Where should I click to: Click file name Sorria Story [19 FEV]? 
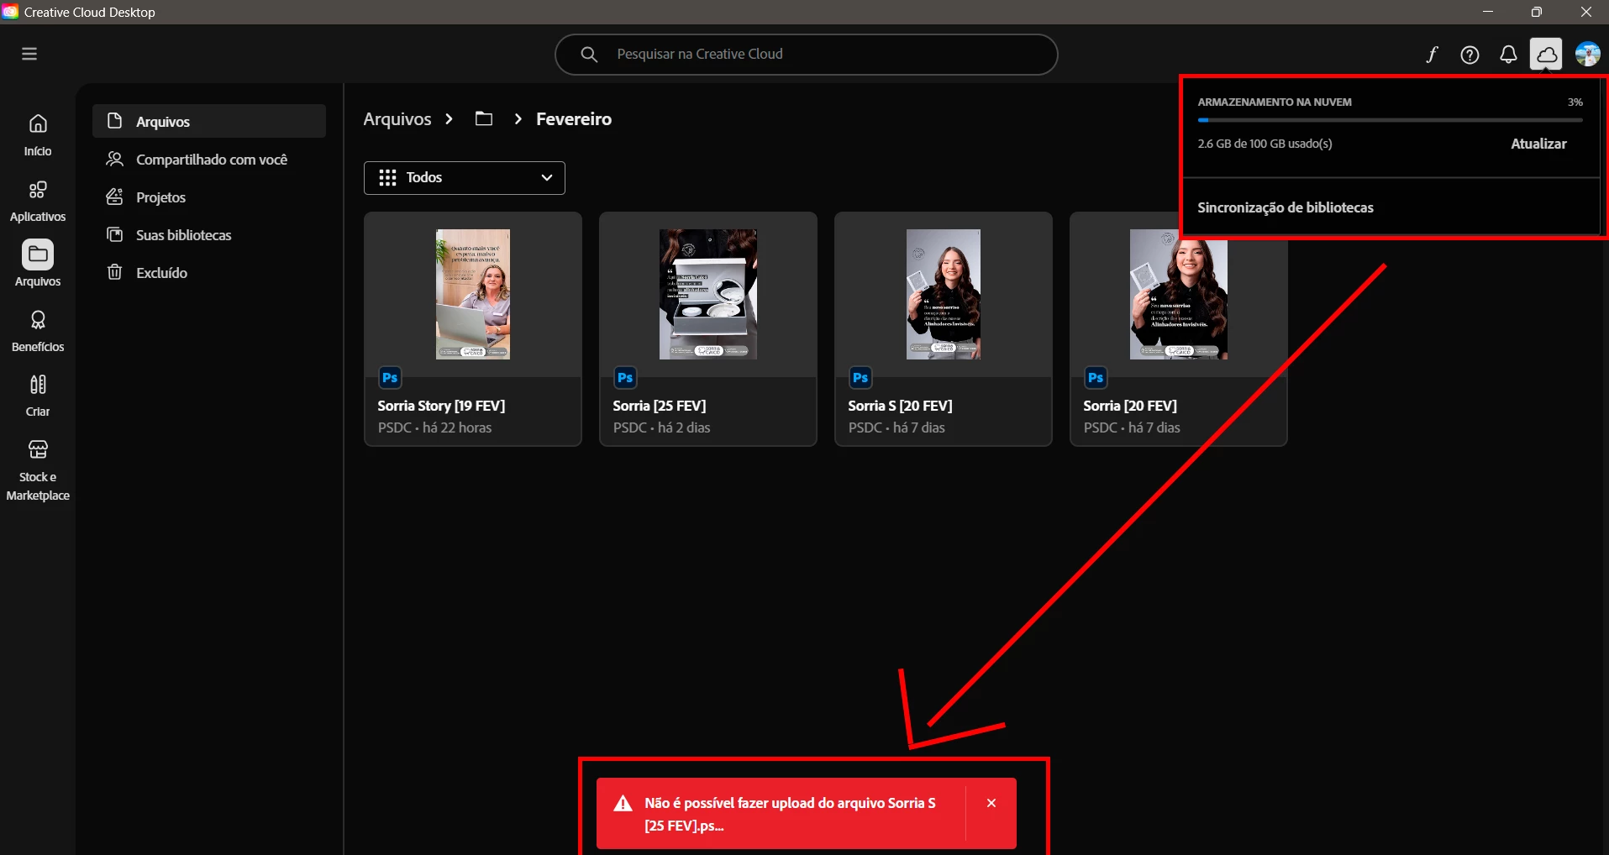click(x=441, y=406)
